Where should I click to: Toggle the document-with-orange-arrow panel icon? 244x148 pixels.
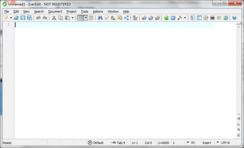point(206,18)
